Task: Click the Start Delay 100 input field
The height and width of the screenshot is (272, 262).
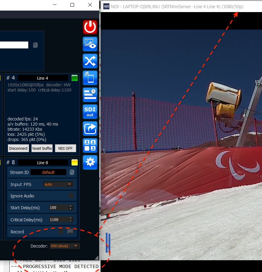Action: click(59, 208)
